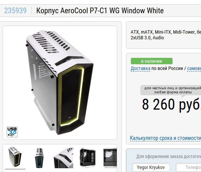
Task: Open the самовывоз pickup link
Action: (x=194, y=68)
